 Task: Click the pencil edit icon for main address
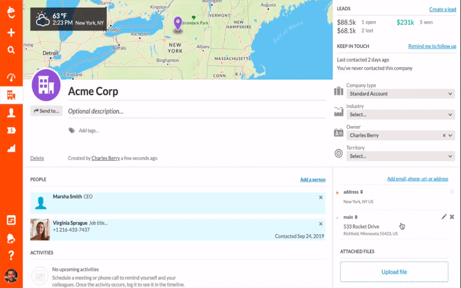(x=444, y=217)
